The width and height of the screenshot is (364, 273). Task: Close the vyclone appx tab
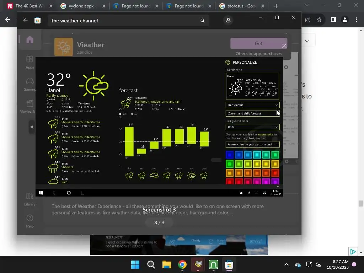pos(104,6)
